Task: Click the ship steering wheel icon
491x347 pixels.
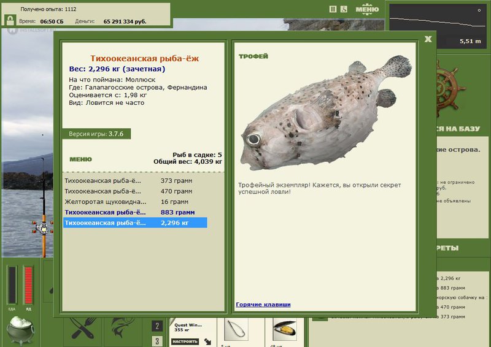Action: [450, 88]
